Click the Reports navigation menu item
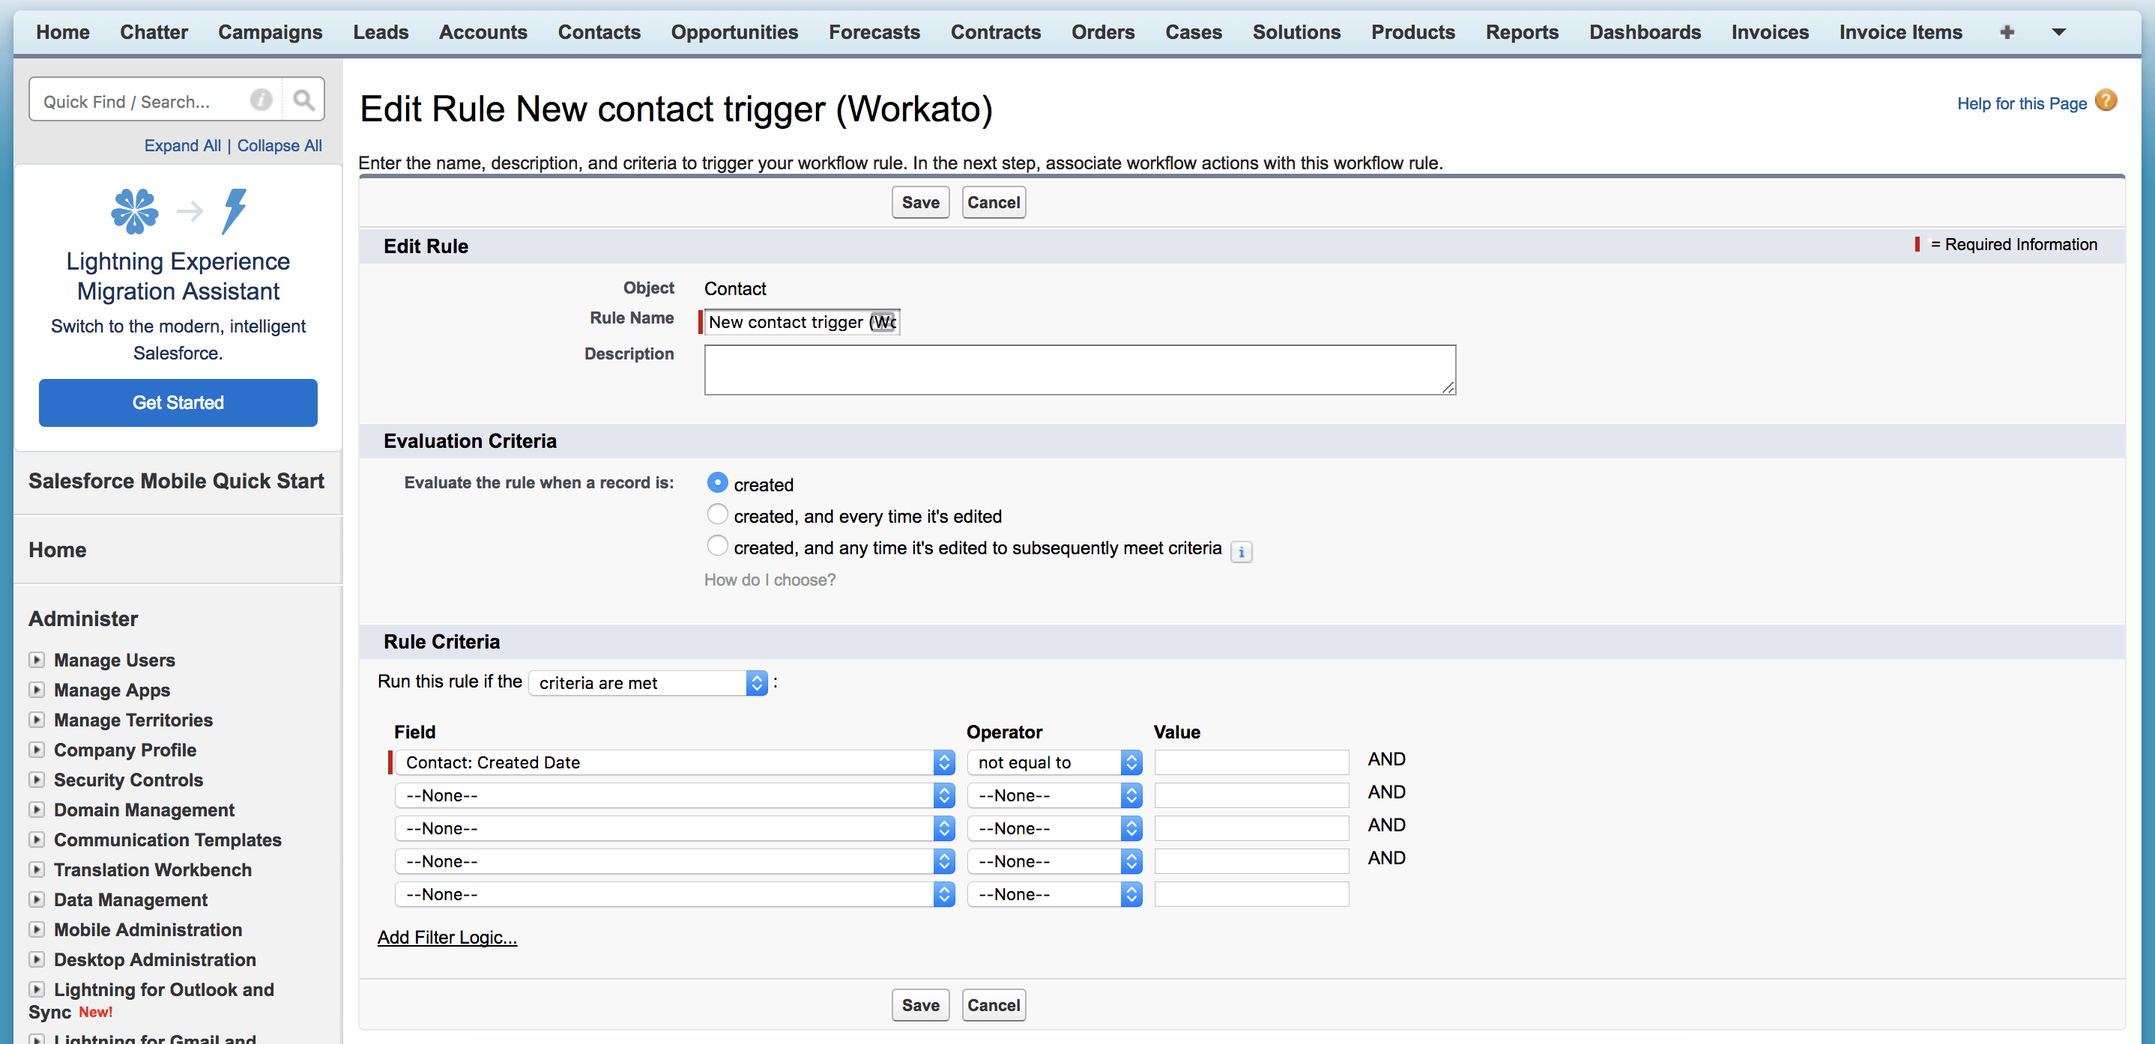Image resolution: width=2155 pixels, height=1044 pixels. tap(1523, 30)
